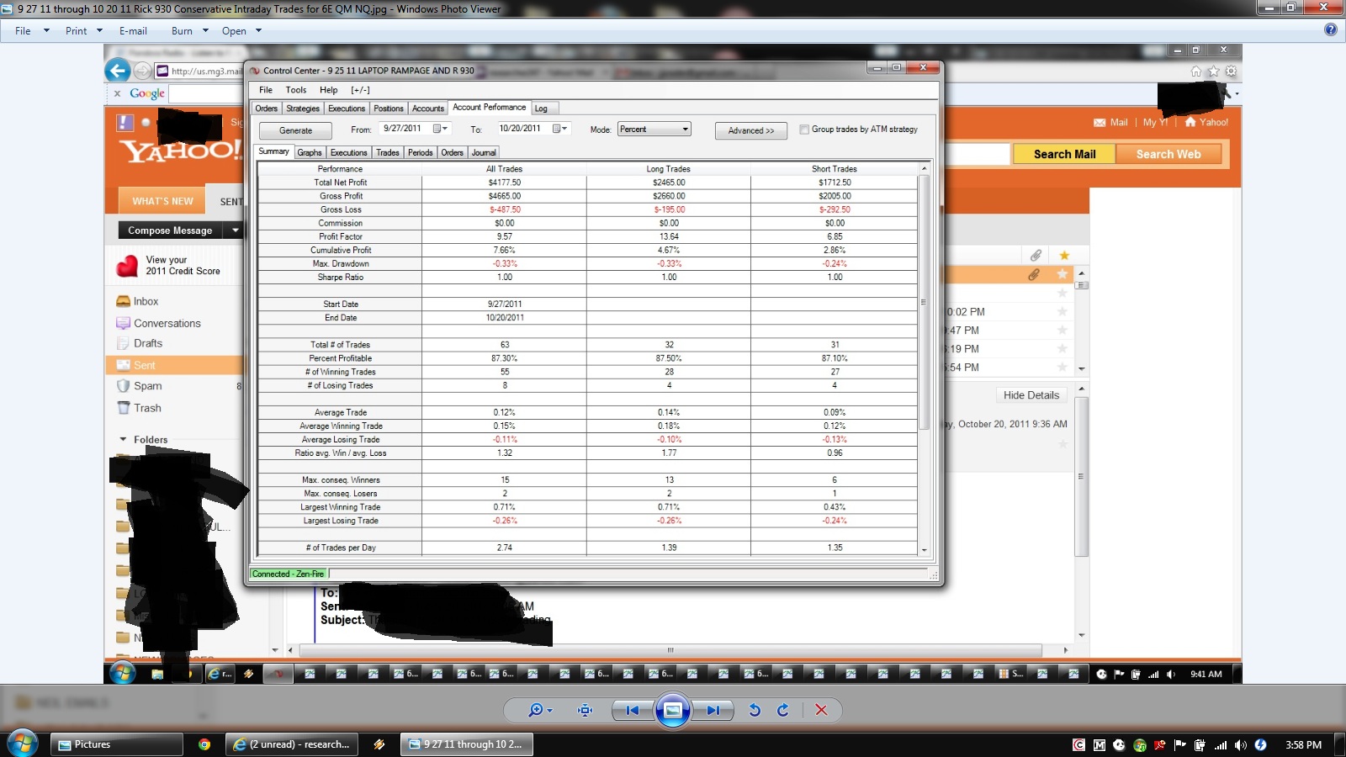Select the Log tab in Control Center
This screenshot has height=757, width=1346.
pyautogui.click(x=541, y=109)
